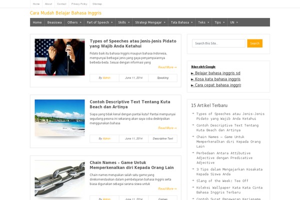Open sidebar link 3 Tips dalam Mengajarkan Kosakata

coord(229,171)
